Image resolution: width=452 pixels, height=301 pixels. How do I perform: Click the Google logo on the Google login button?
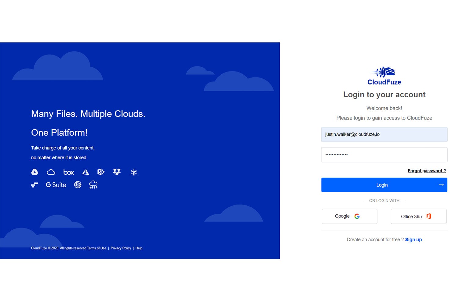pos(357,216)
